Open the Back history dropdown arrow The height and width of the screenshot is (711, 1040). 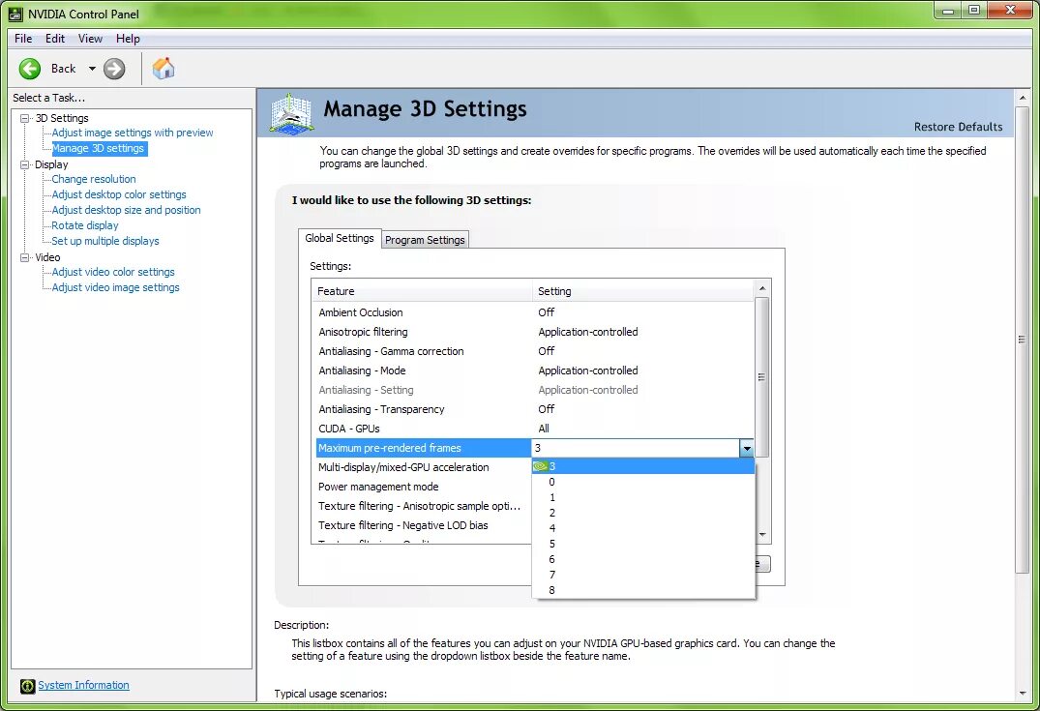[x=92, y=69]
